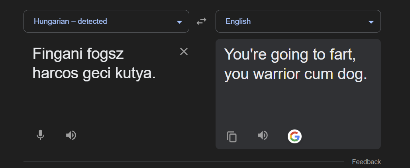Expand the English target language arrow
This screenshot has width=410, height=168.
[371, 22]
